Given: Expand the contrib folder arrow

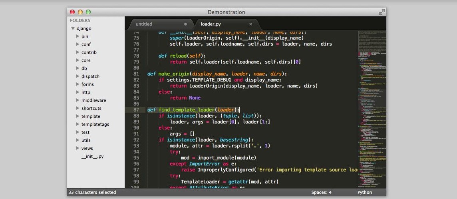Looking at the screenshot, I should pos(77,52).
